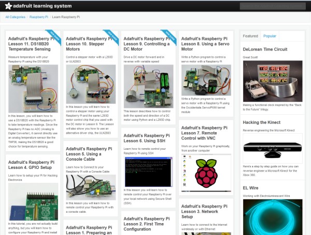Go to All Categories breadcrumb
311x235 pixels.
tap(15, 17)
